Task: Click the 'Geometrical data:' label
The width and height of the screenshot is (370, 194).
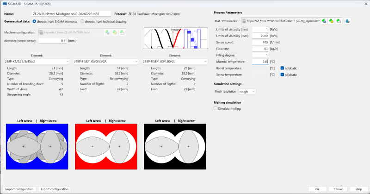Action: click(17, 21)
